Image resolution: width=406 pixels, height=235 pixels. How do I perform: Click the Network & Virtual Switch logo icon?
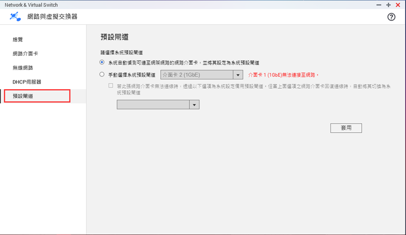pyautogui.click(x=16, y=17)
